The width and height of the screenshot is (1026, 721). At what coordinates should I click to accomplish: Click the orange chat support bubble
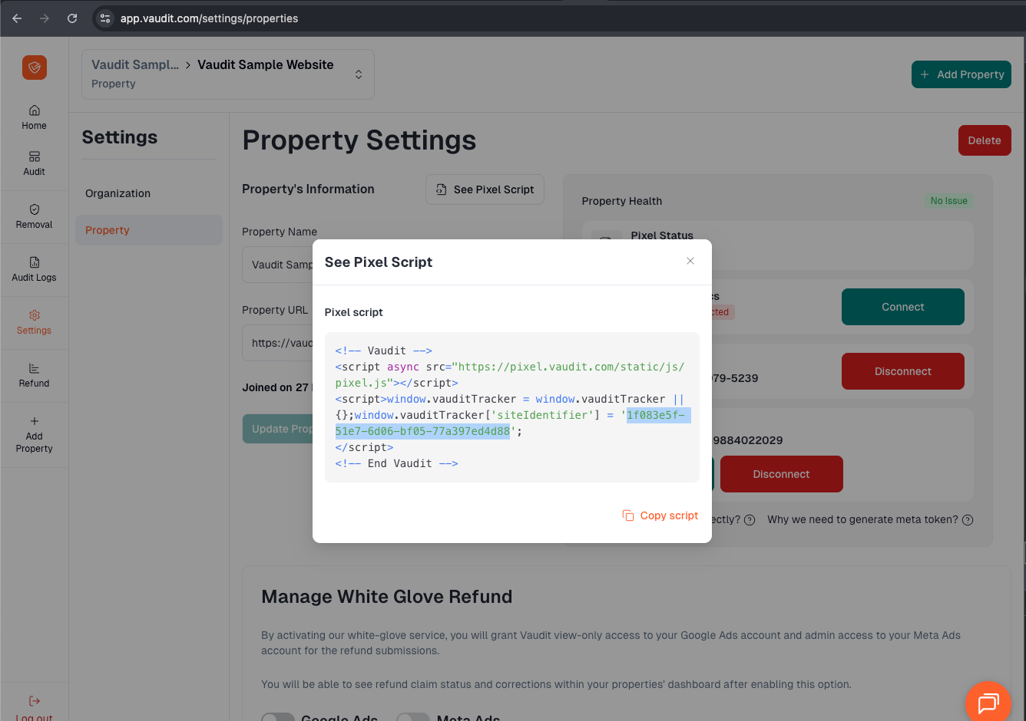(x=988, y=702)
